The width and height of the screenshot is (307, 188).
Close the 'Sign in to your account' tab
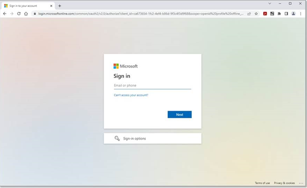click(x=51, y=6)
